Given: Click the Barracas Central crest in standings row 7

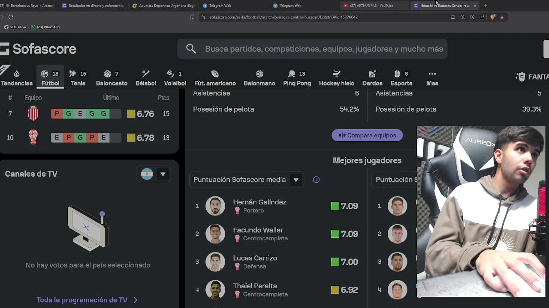Looking at the screenshot, I should click(x=33, y=113).
